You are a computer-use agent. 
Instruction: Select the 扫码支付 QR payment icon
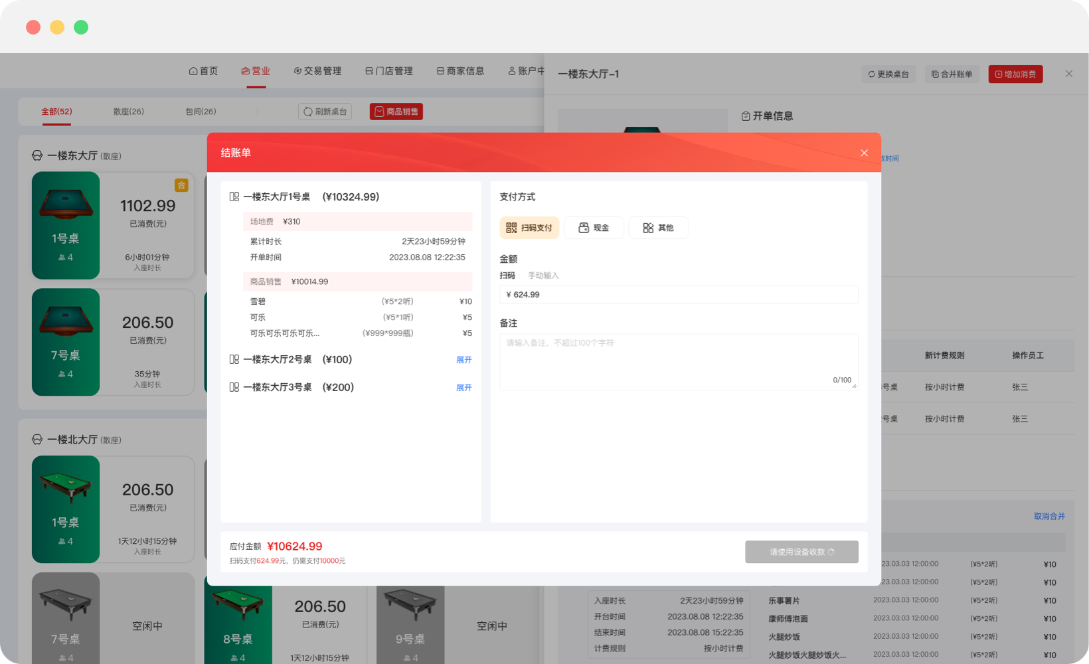pos(510,228)
